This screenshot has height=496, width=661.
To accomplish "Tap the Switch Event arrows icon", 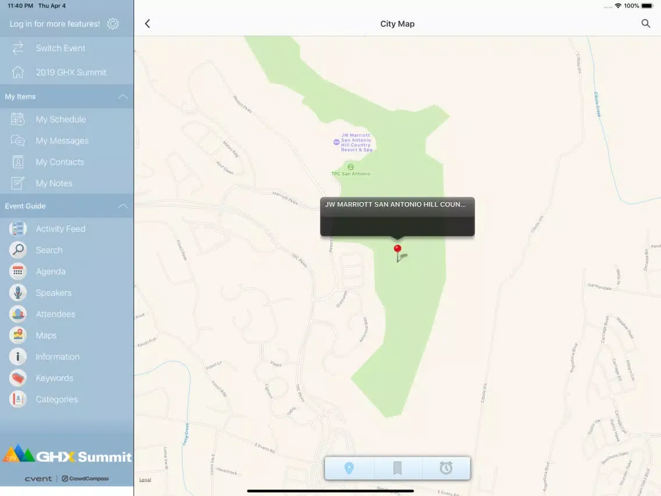I will pyautogui.click(x=17, y=48).
